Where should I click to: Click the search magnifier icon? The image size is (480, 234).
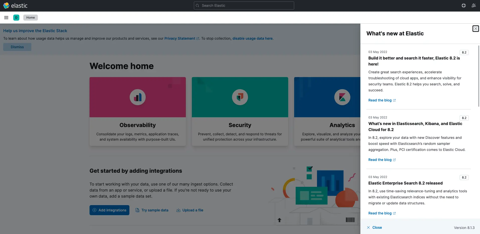[198, 5]
